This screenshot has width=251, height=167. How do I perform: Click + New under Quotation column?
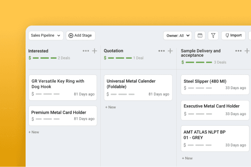111,107
